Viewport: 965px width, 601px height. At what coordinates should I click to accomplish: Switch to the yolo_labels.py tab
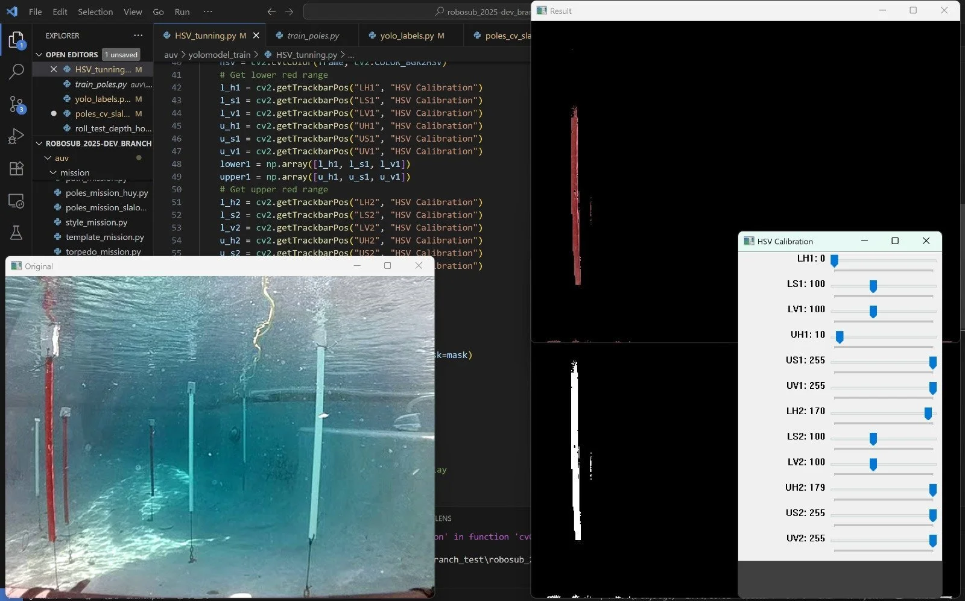[x=411, y=36]
